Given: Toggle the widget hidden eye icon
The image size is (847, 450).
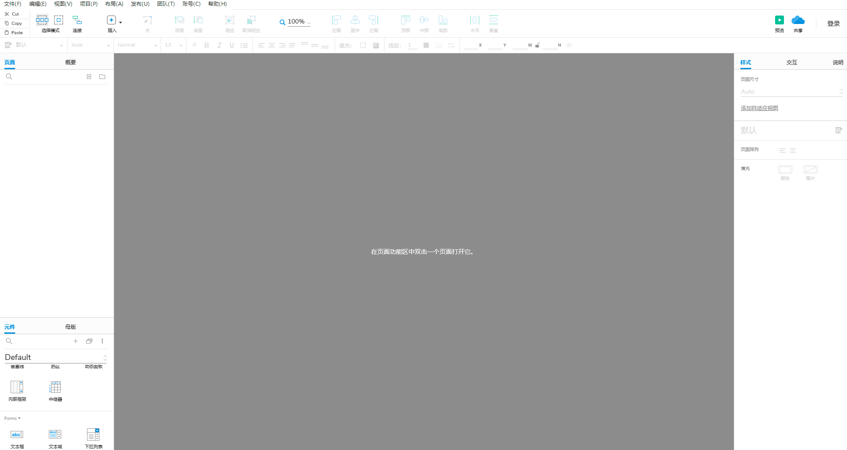Looking at the screenshot, I should [569, 45].
